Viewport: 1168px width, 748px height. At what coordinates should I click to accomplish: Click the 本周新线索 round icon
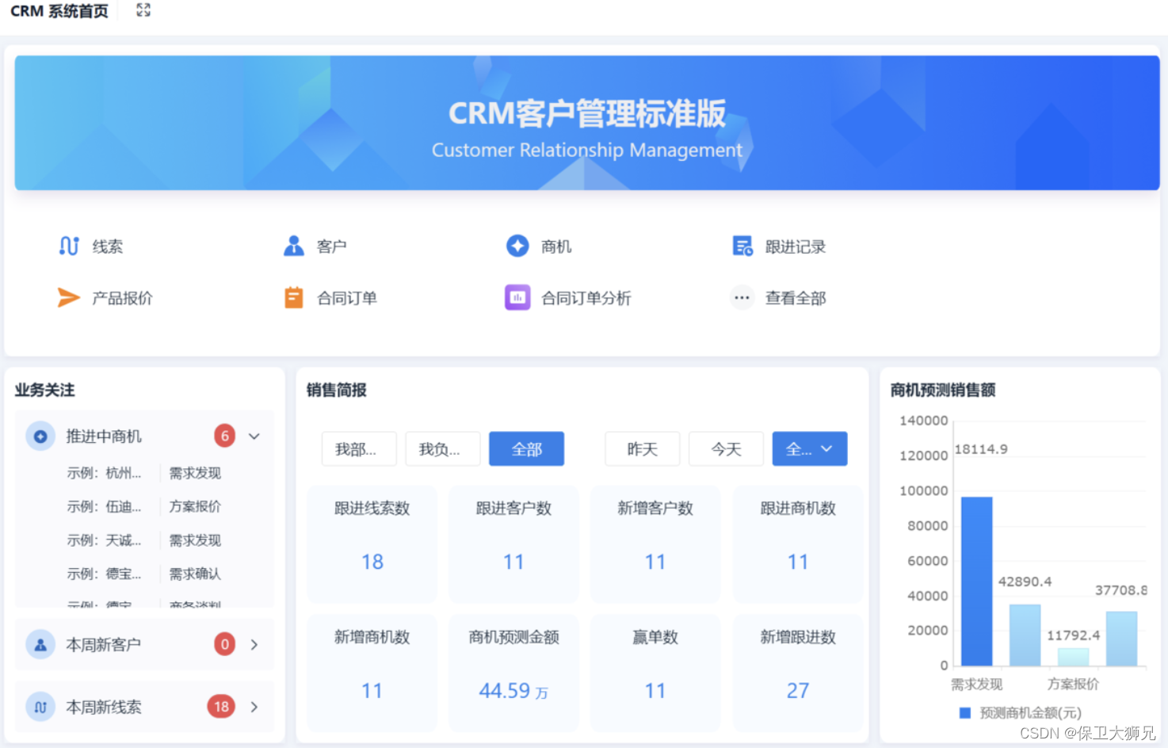coord(40,707)
